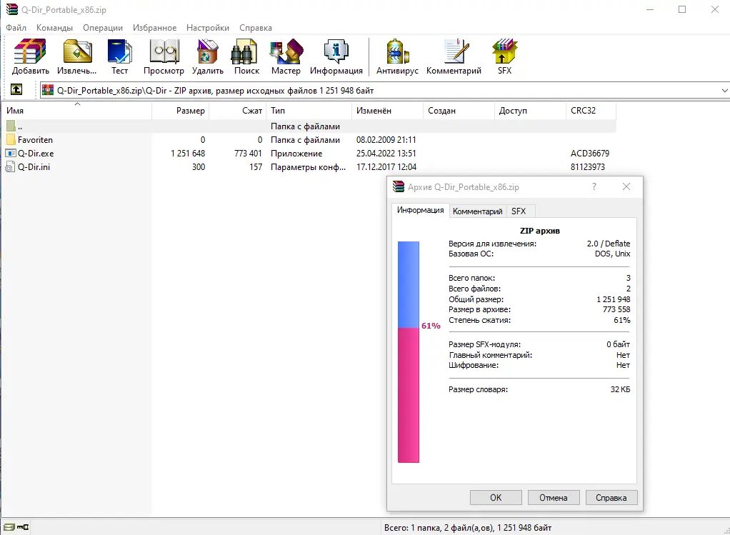Click the archive icon in address bar
Image resolution: width=730 pixels, height=535 pixels.
click(x=47, y=90)
